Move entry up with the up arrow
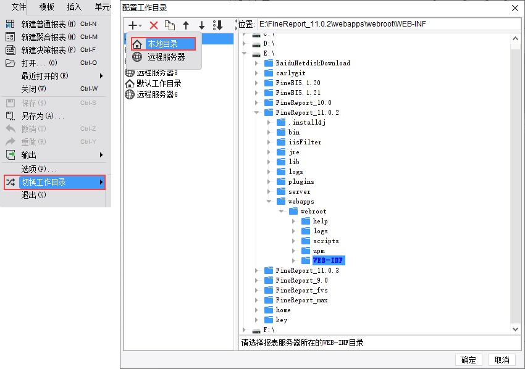This screenshot has width=525, height=369. [x=186, y=25]
